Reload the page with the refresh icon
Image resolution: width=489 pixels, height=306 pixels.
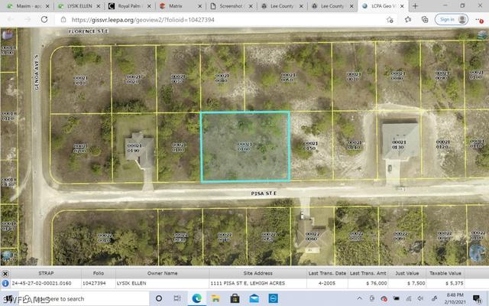click(44, 19)
